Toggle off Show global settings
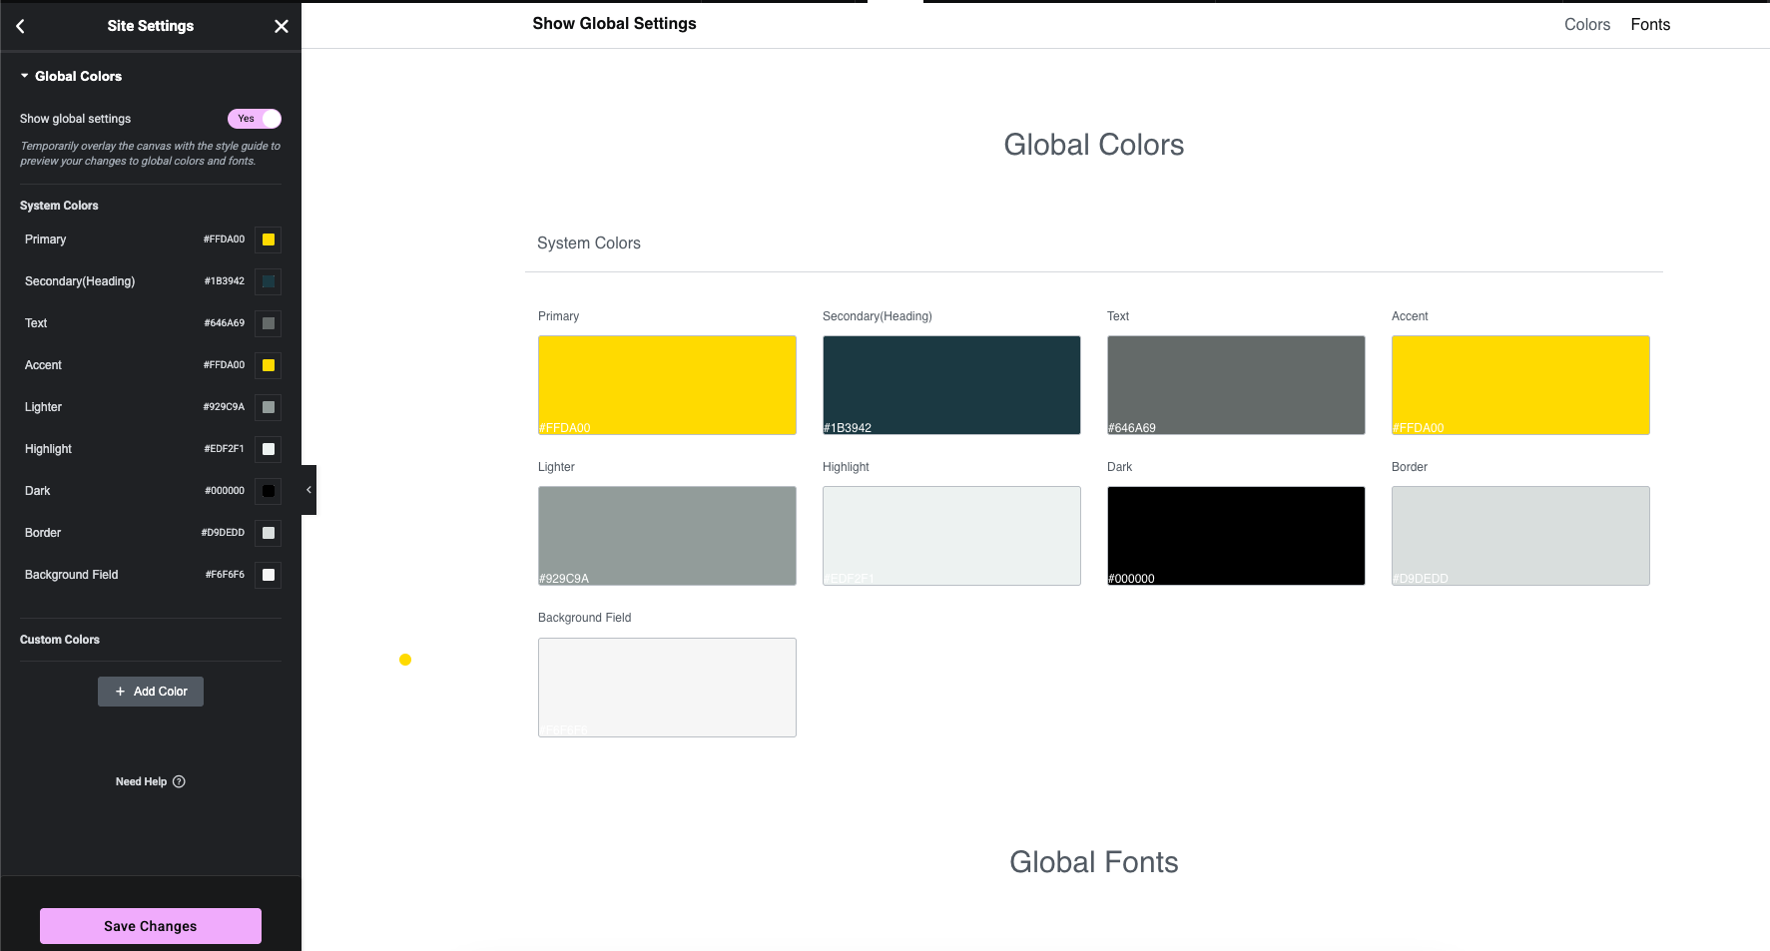1770x951 pixels. pos(255,119)
